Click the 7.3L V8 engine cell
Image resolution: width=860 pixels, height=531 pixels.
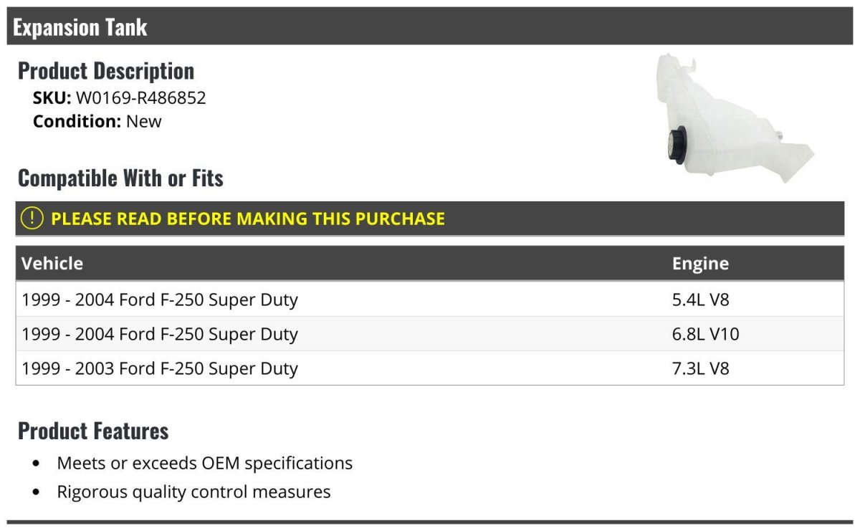pos(700,368)
